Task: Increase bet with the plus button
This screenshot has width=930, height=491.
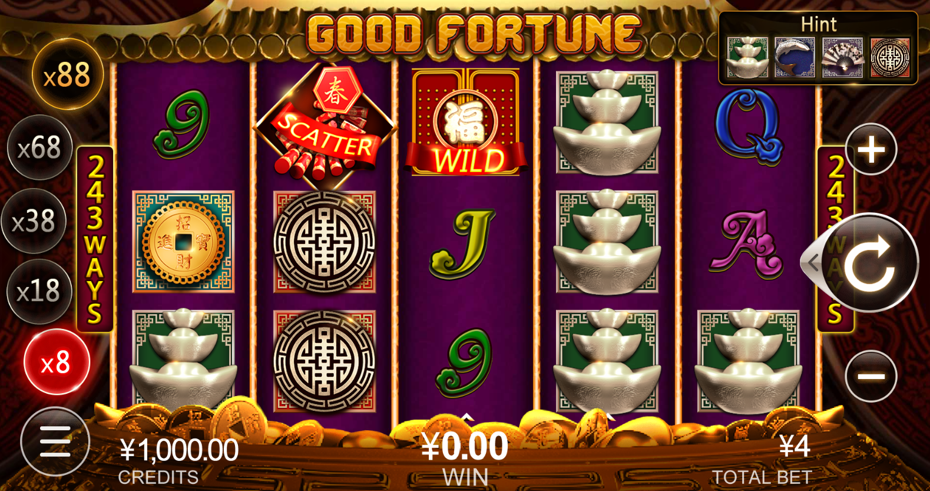Action: coord(871,149)
